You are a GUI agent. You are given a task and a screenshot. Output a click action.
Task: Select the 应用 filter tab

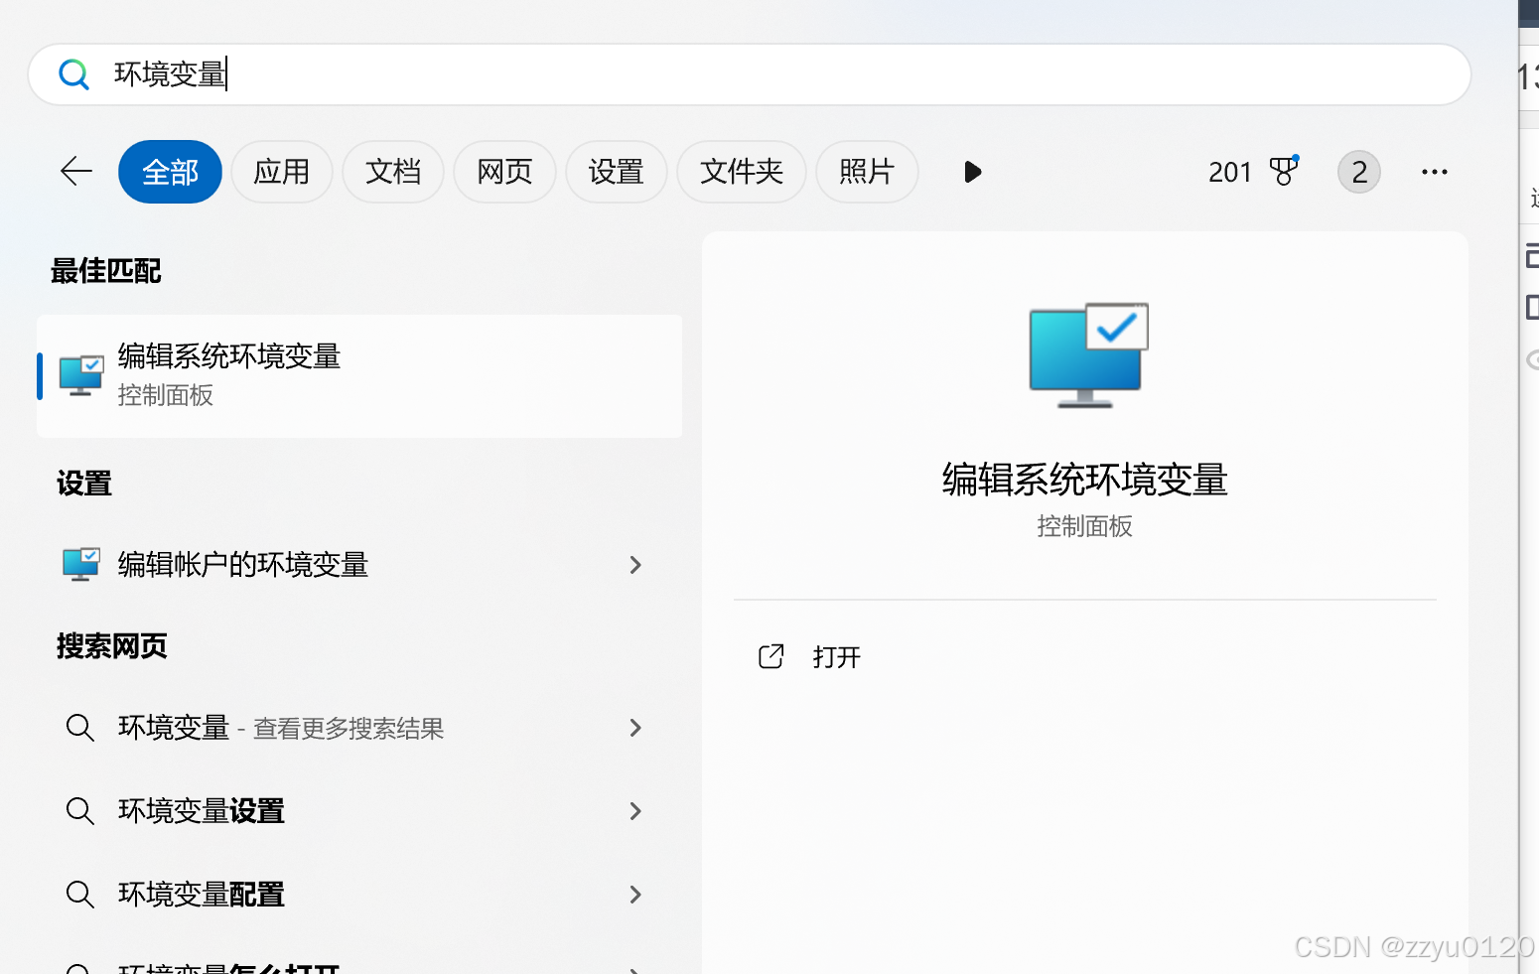coord(282,172)
